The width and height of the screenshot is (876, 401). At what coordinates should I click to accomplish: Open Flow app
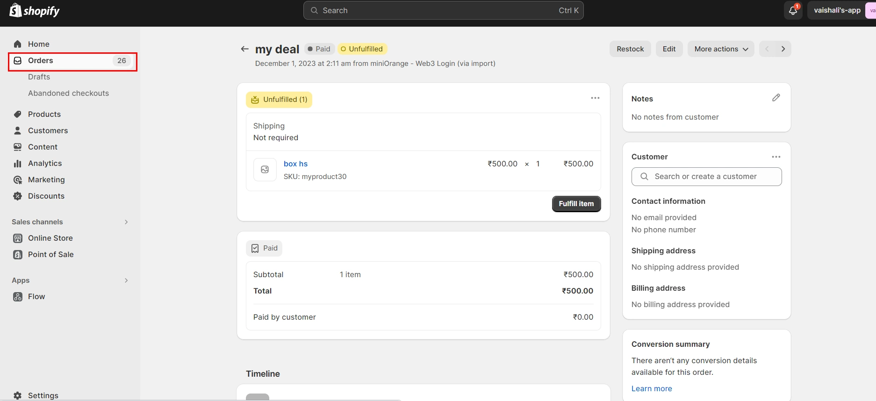(36, 296)
